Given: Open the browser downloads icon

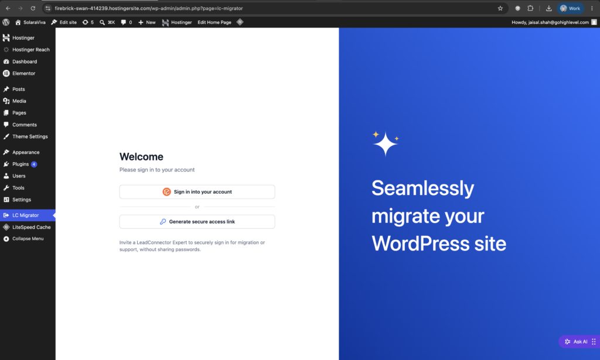Looking at the screenshot, I should click(548, 8).
